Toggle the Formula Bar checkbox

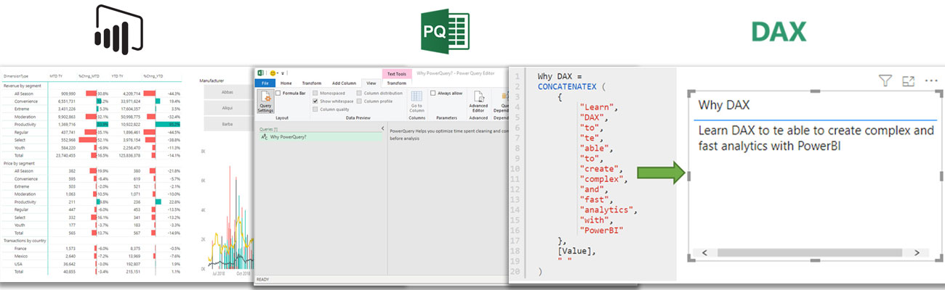tap(278, 93)
